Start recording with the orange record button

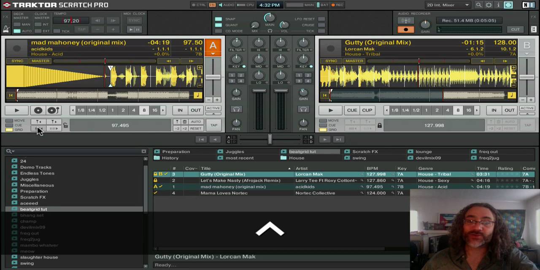pos(406,30)
